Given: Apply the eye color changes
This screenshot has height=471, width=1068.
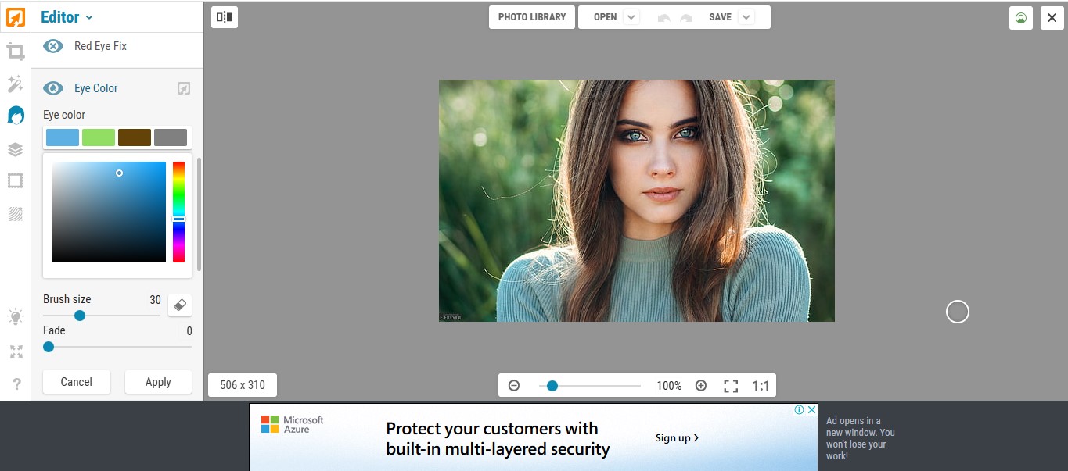Looking at the screenshot, I should [x=158, y=382].
